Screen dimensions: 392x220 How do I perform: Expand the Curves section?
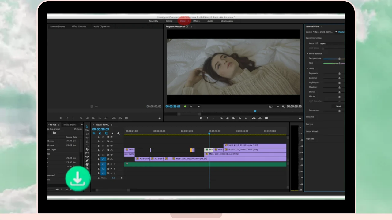pyautogui.click(x=309, y=124)
